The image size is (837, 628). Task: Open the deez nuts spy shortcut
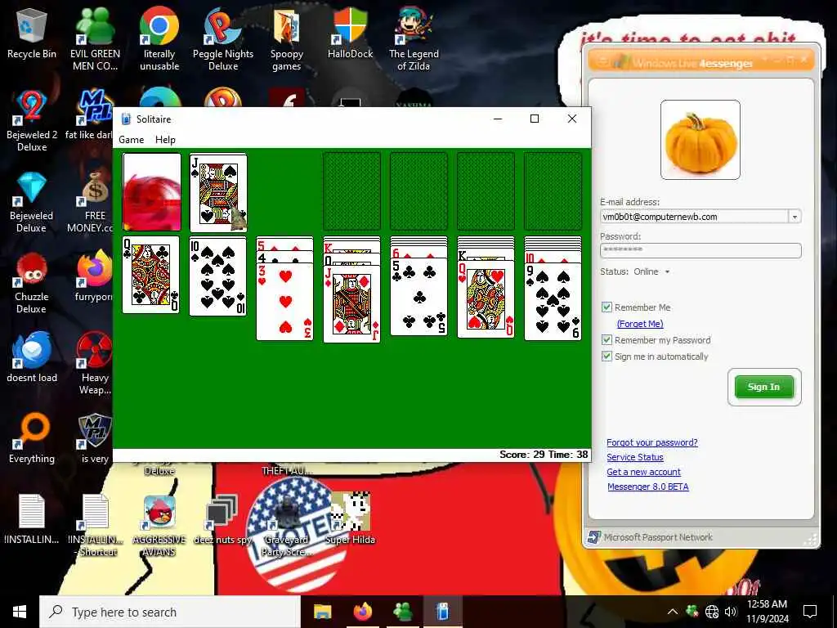coord(222,519)
